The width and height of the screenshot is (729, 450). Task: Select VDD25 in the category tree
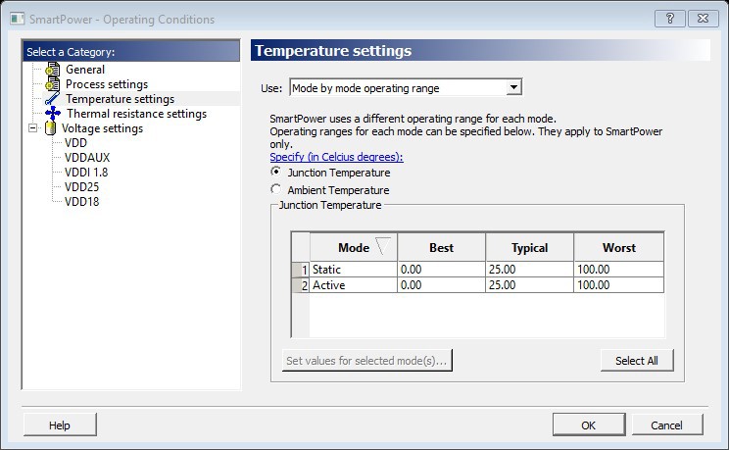point(81,187)
